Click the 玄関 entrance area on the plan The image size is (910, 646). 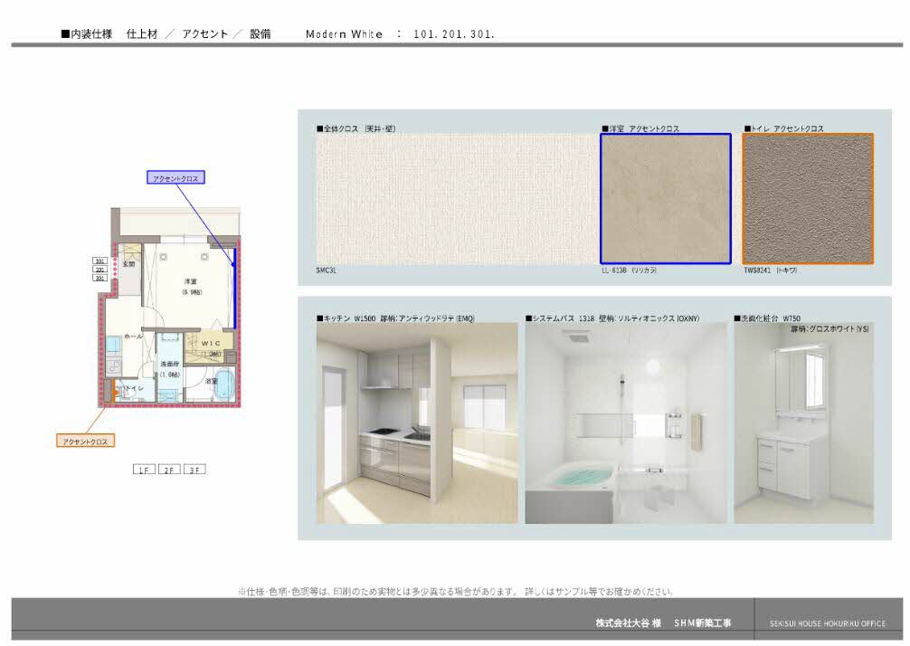[x=128, y=264]
